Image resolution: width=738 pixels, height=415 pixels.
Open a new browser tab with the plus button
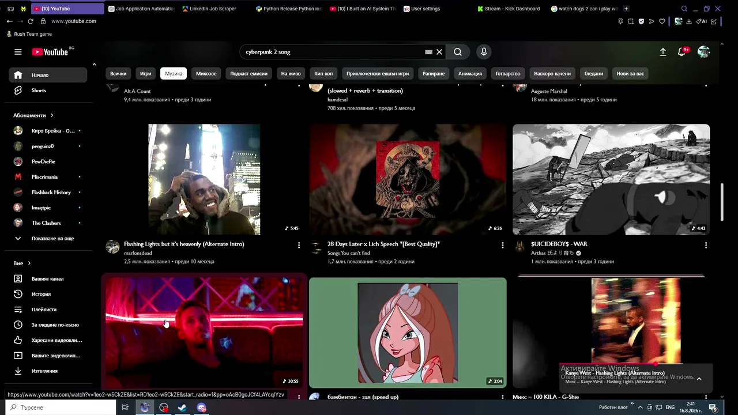(626, 9)
